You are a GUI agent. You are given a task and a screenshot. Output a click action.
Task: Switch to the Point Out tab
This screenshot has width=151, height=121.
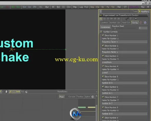126,23
